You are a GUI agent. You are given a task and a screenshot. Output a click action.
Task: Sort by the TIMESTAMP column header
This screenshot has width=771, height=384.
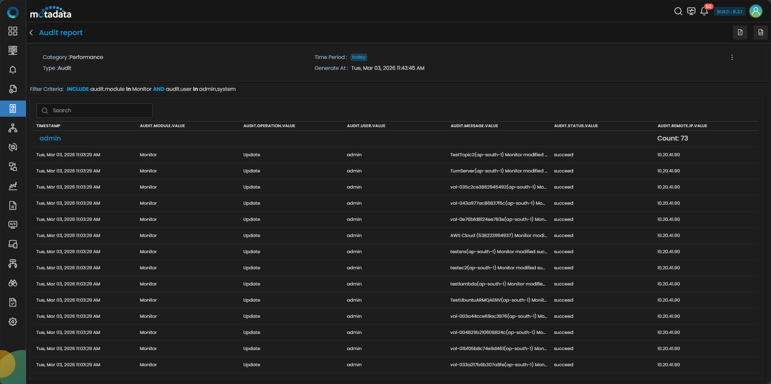tap(48, 126)
